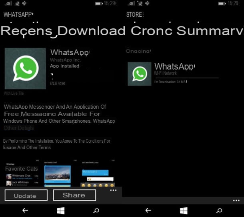Open the Other Details link
Viewport: 244px width, 217px height.
coord(19,128)
